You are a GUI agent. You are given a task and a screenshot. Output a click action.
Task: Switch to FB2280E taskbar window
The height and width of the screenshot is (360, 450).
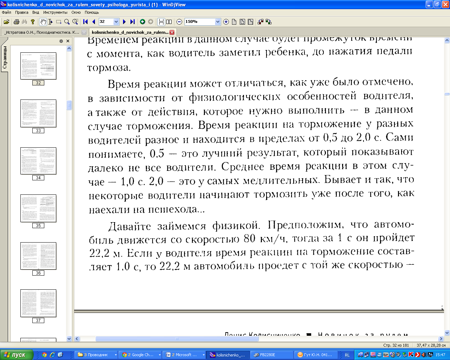tap(272, 355)
